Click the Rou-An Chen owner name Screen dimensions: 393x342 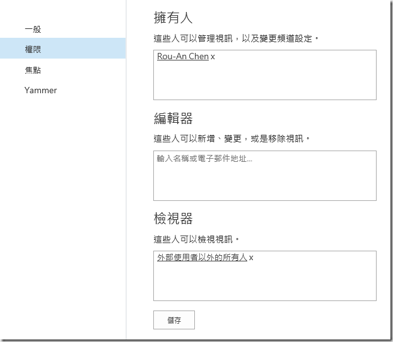click(x=182, y=57)
